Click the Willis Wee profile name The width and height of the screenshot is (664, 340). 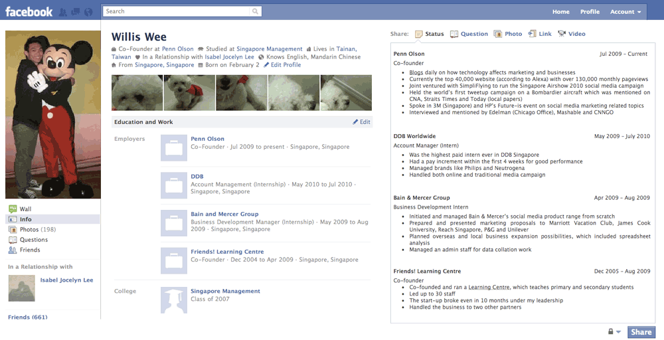pos(139,37)
